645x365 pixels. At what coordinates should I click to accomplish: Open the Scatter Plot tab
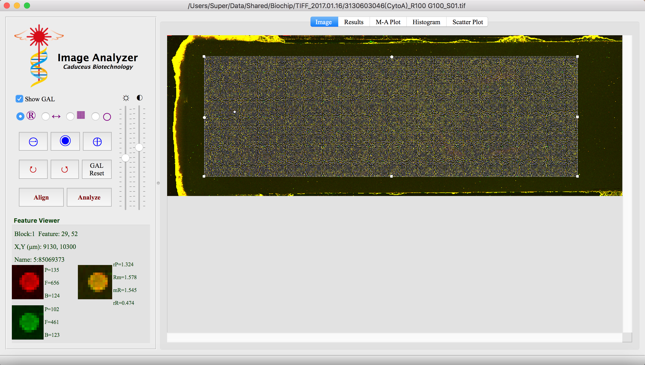(468, 22)
